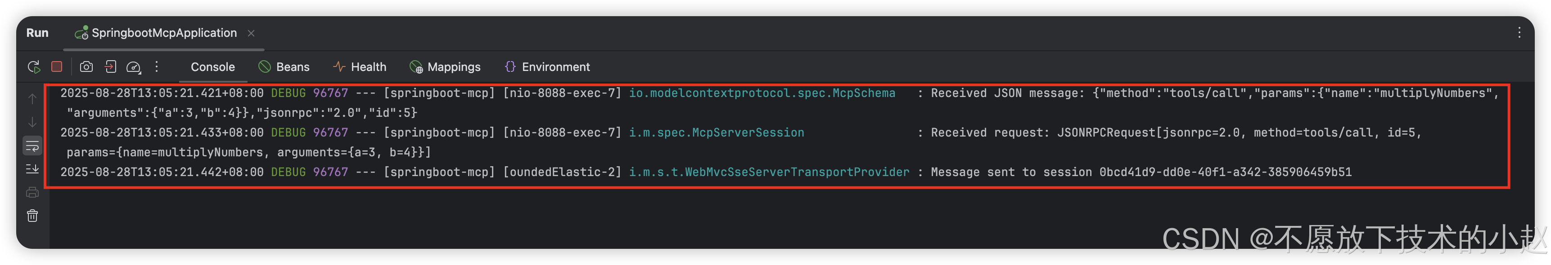Print console output using printer icon
1551x265 pixels.
point(32,193)
